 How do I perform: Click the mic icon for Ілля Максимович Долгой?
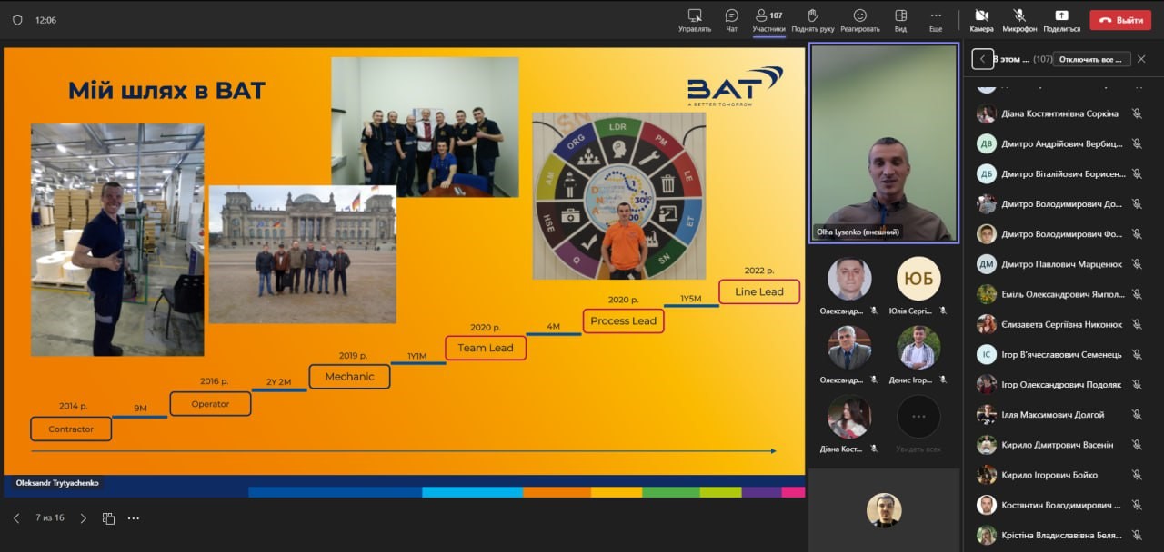[x=1137, y=415]
